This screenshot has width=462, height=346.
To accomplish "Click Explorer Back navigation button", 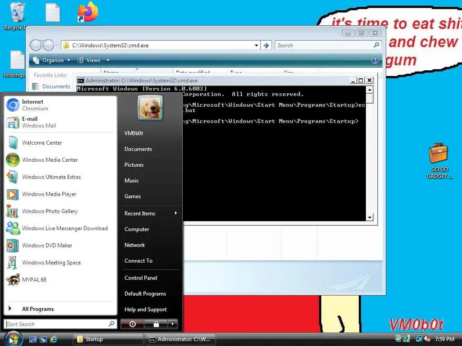I will (x=36, y=46).
